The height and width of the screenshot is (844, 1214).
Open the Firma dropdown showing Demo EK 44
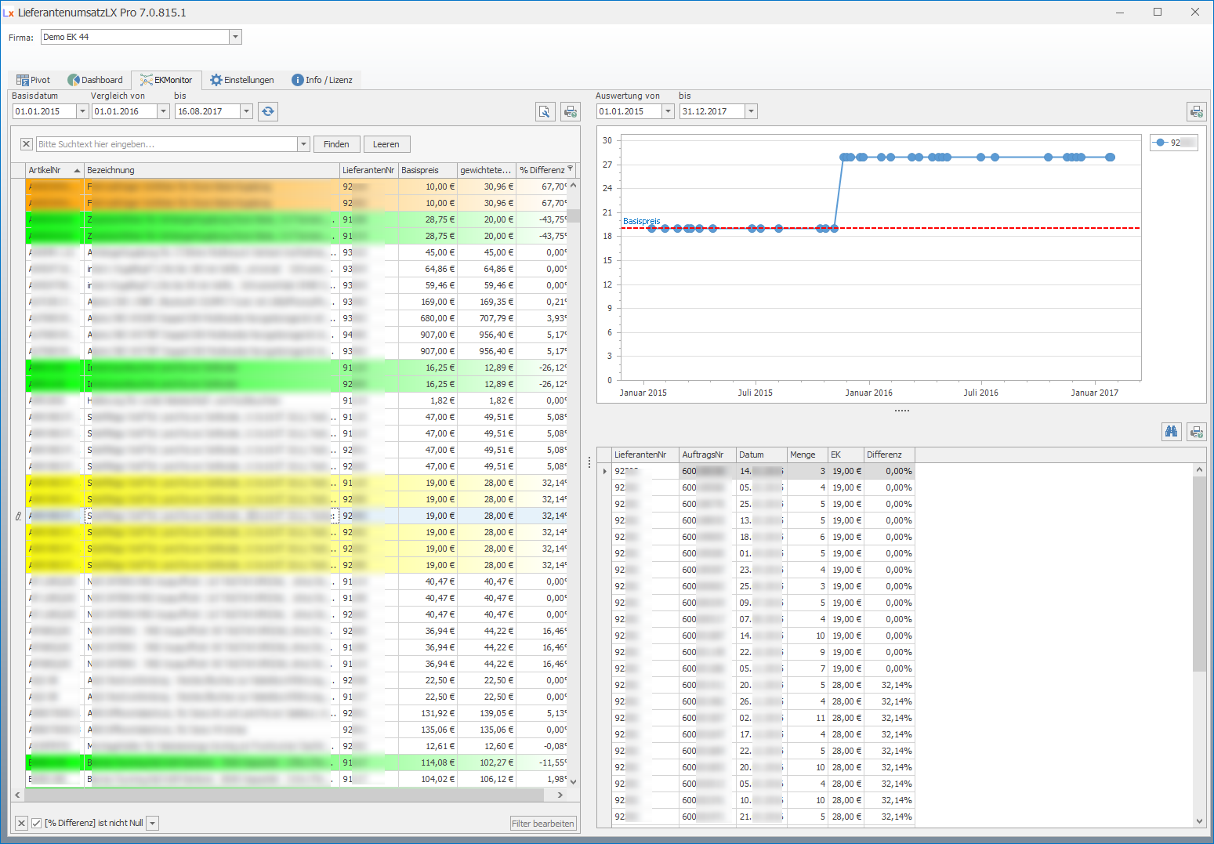tap(235, 37)
